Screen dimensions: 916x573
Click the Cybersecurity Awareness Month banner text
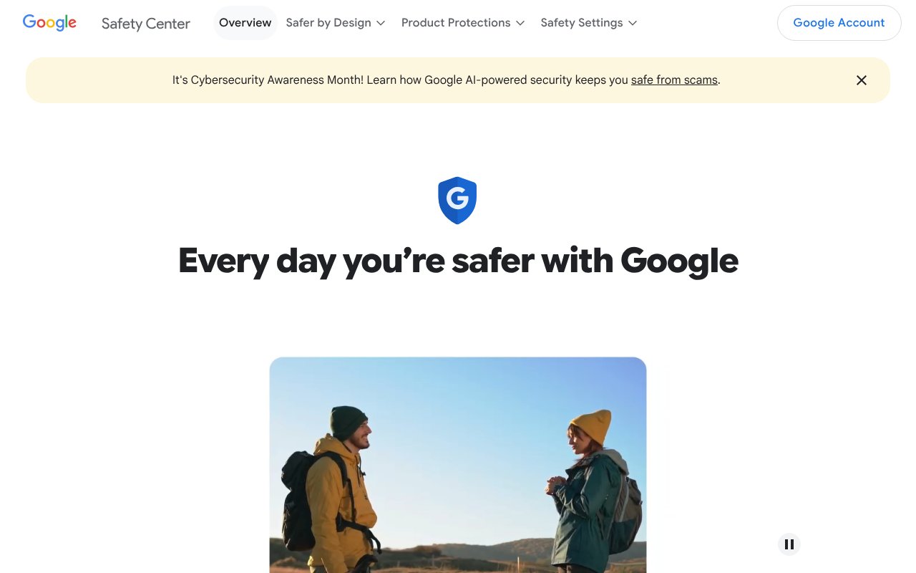coord(446,80)
